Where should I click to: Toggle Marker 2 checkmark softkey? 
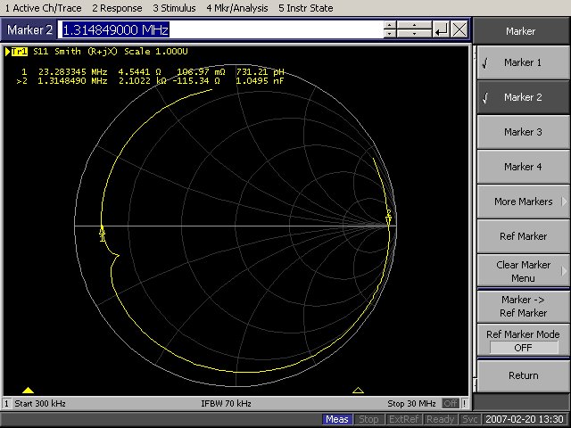coord(522,97)
